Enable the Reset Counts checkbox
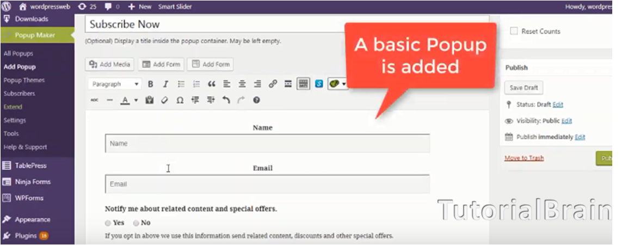Image resolution: width=634 pixels, height=245 pixels. click(514, 31)
